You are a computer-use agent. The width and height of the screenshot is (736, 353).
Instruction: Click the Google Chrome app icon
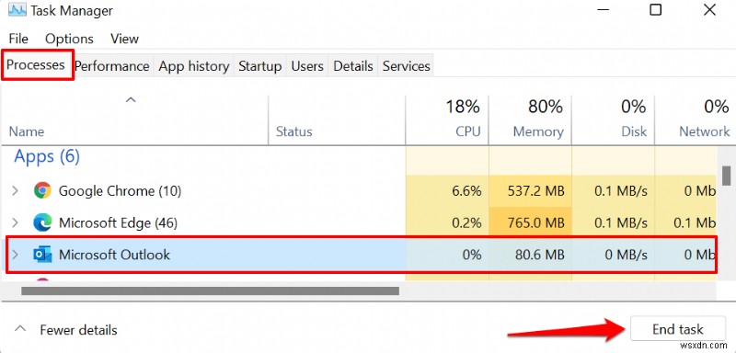pos(42,191)
